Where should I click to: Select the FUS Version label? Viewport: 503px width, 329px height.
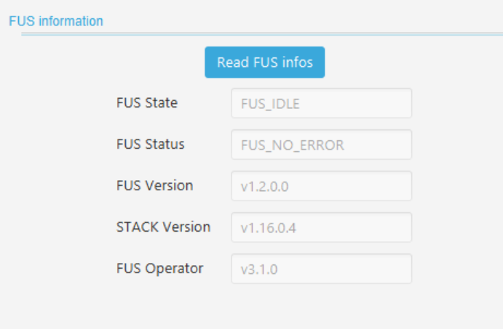pos(154,186)
